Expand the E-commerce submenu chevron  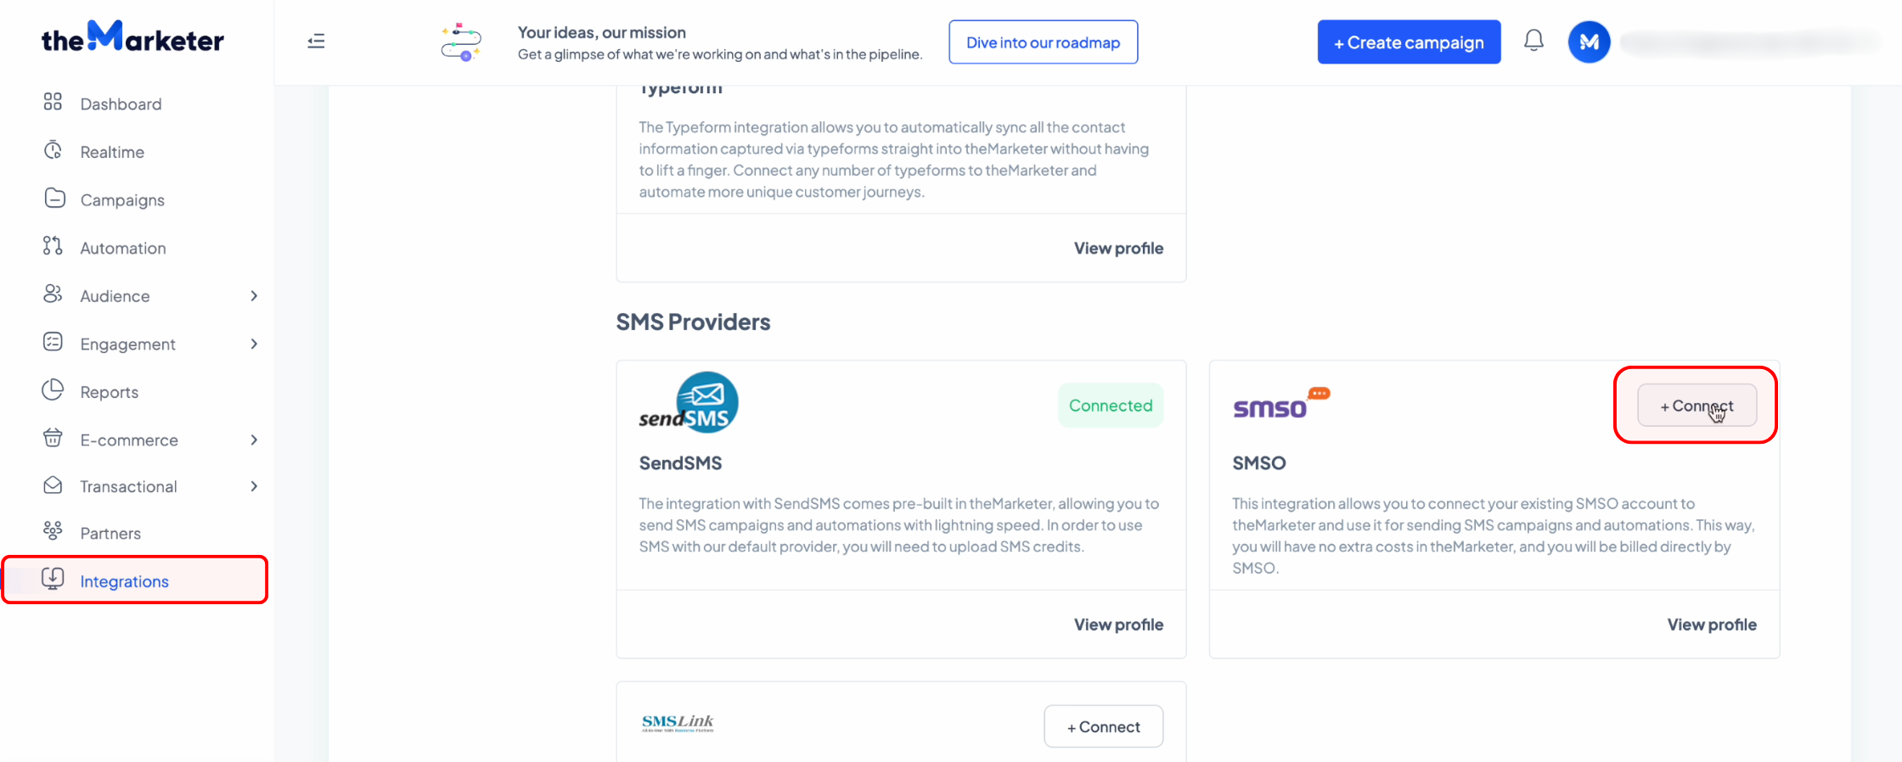(x=254, y=440)
